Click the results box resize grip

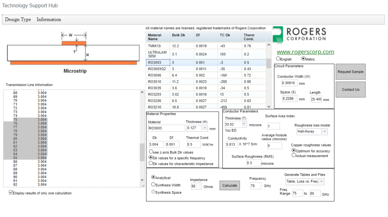(143, 185)
